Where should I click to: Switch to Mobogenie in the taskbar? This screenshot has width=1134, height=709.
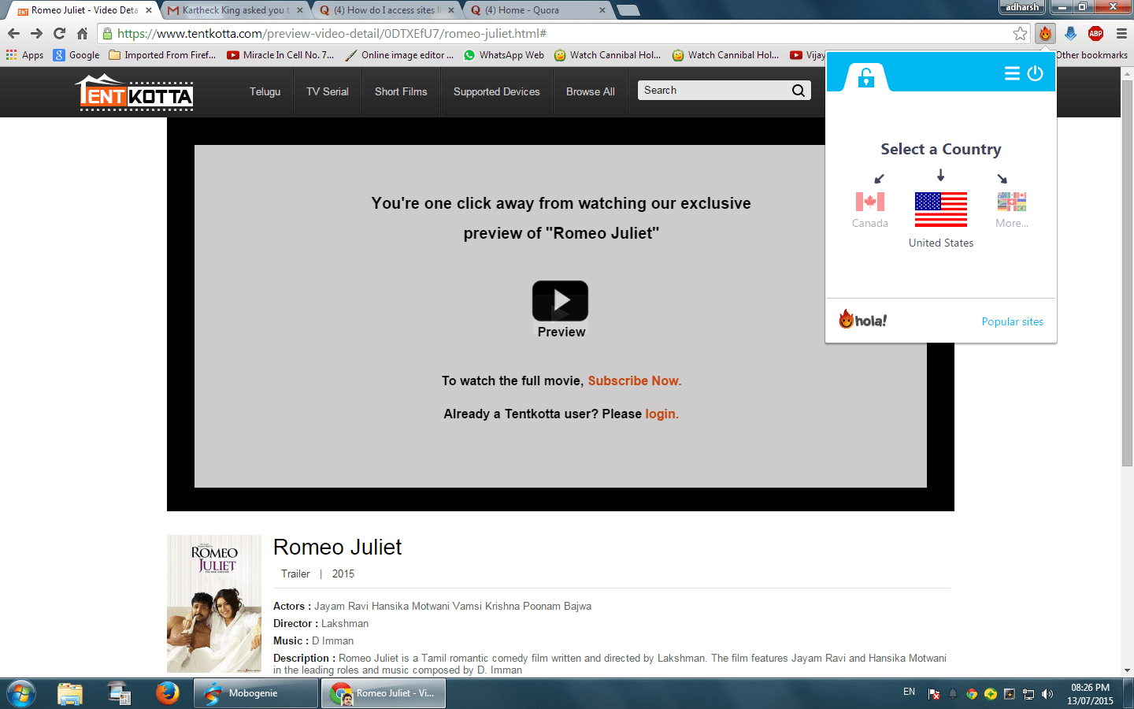(x=256, y=693)
